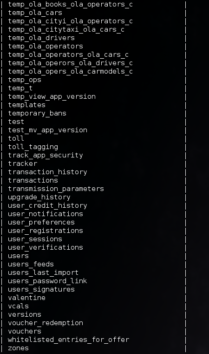Click the temp_ola_cars table name
The height and width of the screenshot is (354, 209).
35,13
